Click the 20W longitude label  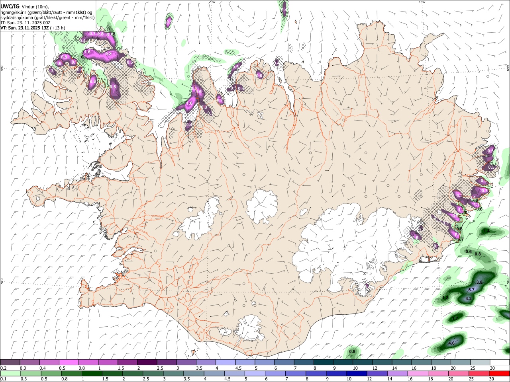[x=212, y=2]
